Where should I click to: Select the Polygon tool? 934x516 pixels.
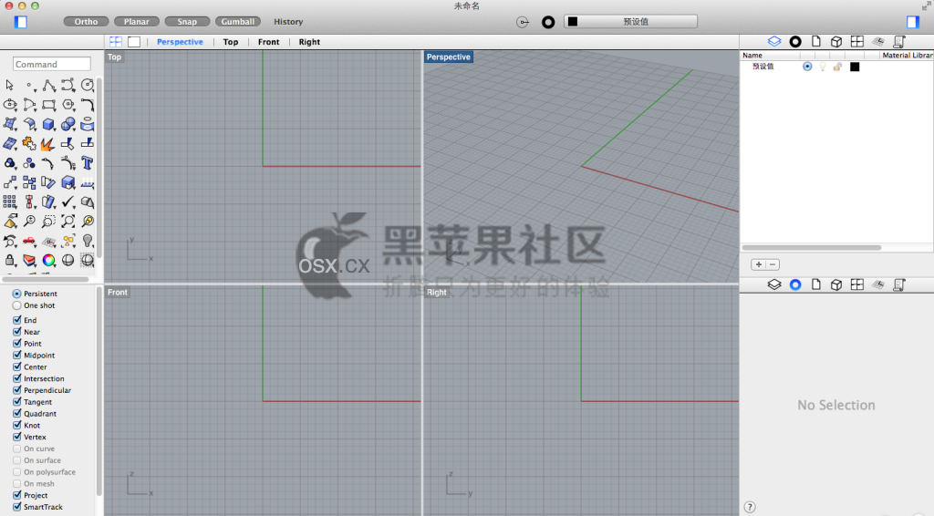[x=67, y=105]
